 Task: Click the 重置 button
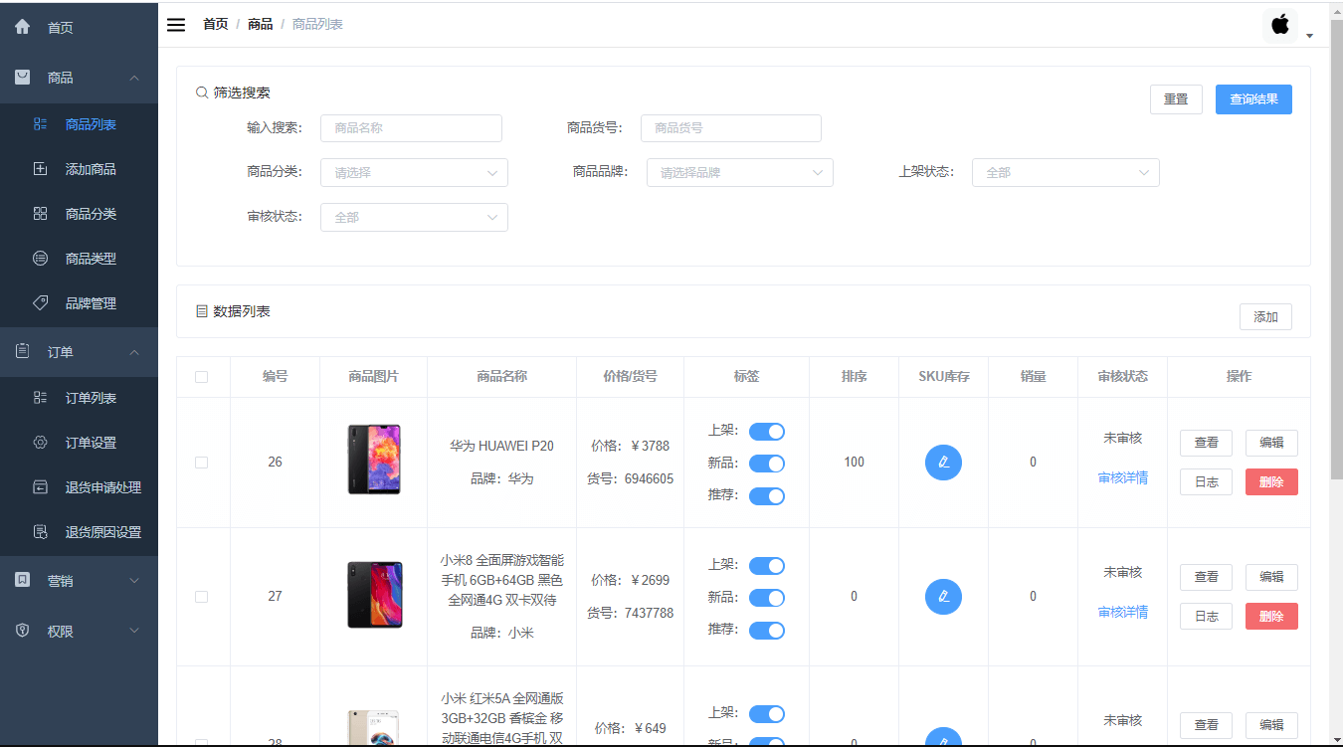click(1176, 99)
